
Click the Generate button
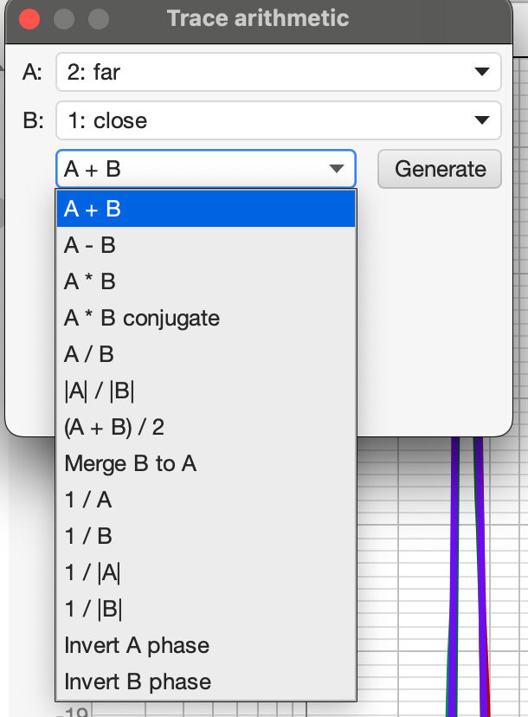[440, 169]
